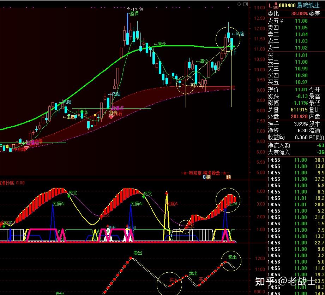Select the 卖三 price 11.04
This screenshot has height=295, width=325.
tap(301, 34)
